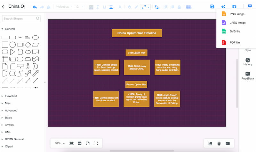Open the connector style dropdown
This screenshot has height=152, width=256.
click(x=145, y=7)
